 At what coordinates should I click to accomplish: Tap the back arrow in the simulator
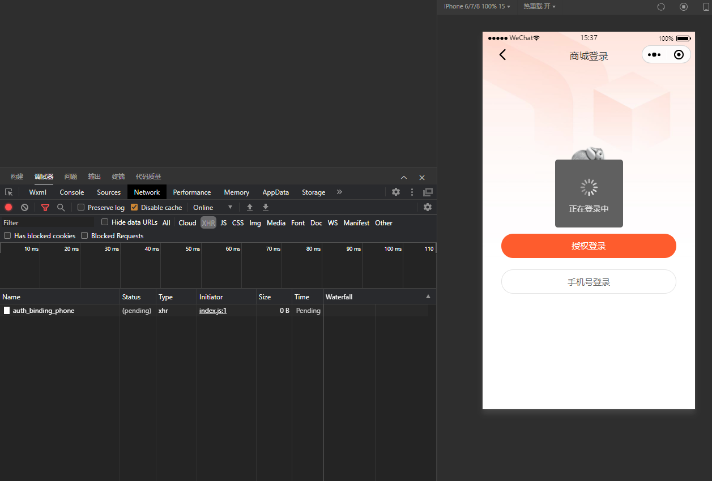pyautogui.click(x=502, y=54)
